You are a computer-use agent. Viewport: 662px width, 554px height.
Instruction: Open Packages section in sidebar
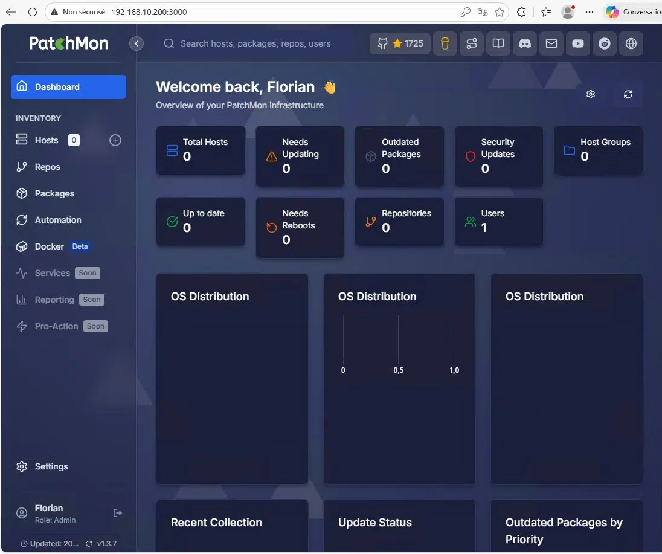[x=54, y=193]
